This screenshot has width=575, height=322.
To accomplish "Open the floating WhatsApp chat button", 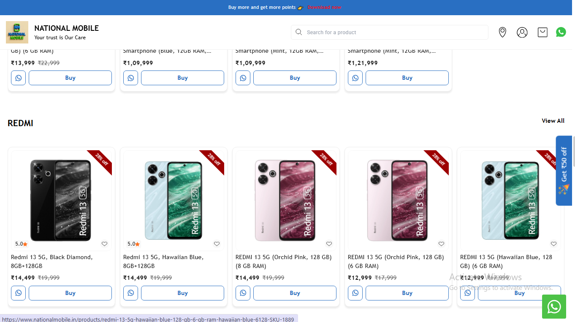I will point(554,307).
